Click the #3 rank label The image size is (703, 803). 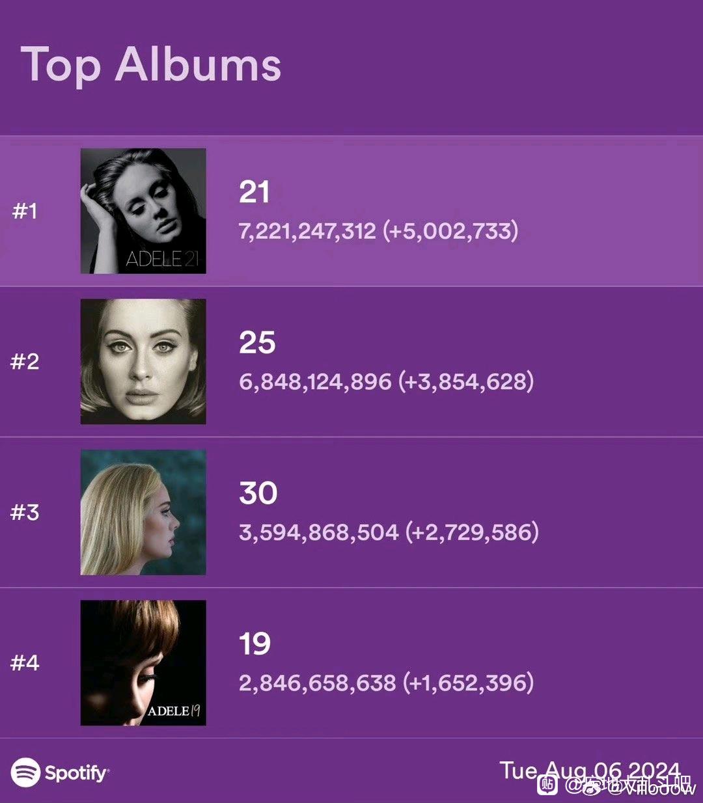(x=25, y=512)
